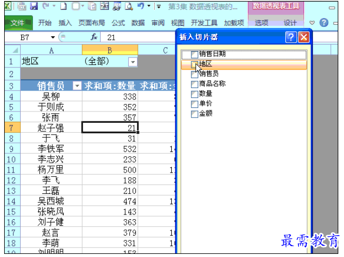Click cell containing 赵子强
The image size is (344, 257).
(51, 127)
